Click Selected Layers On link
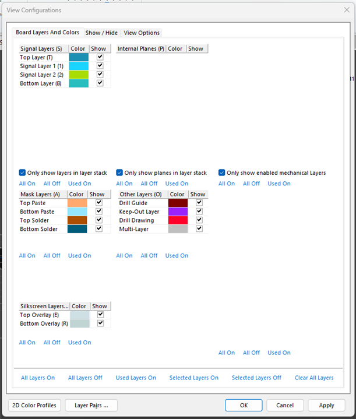This screenshot has height=419, width=356. pos(194,378)
